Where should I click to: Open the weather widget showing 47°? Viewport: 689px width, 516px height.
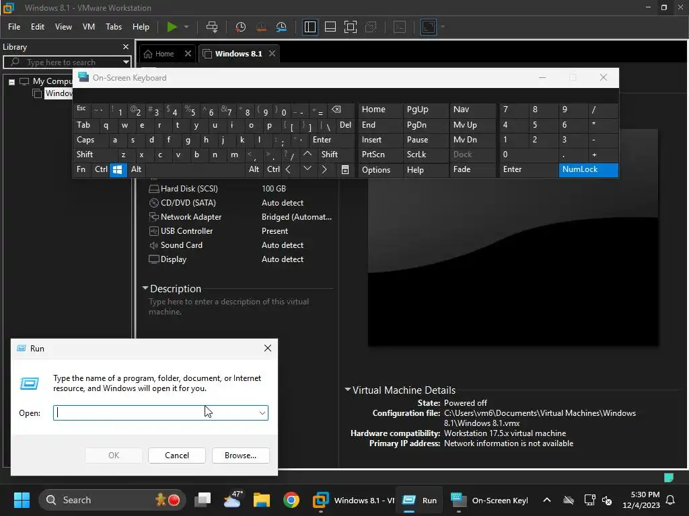[233, 500]
